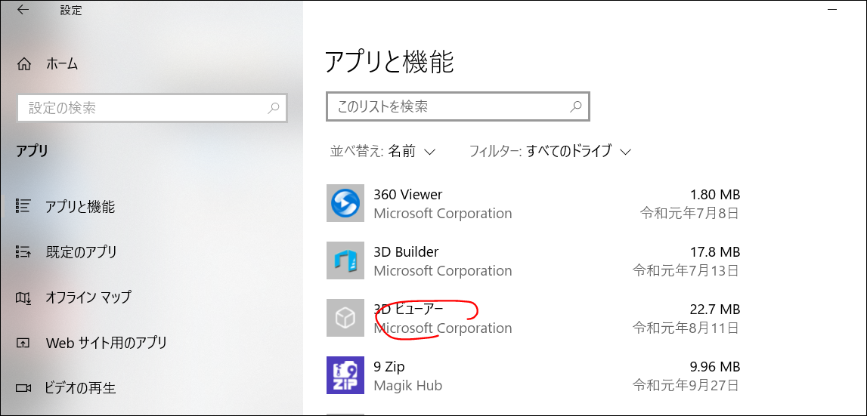Screen dimensions: 867x416
Task: Open 既定のアプリ page in sidebar
Action: point(82,252)
